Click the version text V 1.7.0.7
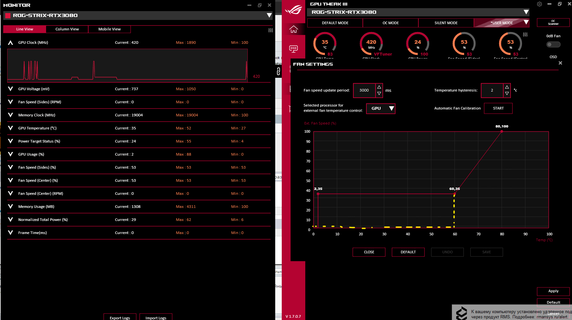This screenshot has width=572, height=320. [293, 316]
